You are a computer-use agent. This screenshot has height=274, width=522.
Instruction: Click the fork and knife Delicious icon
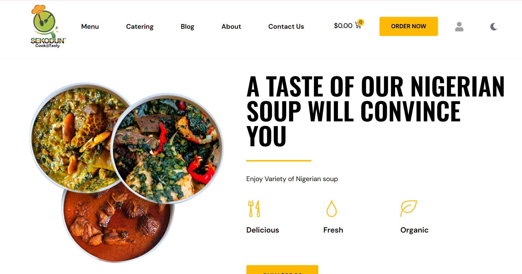(x=254, y=209)
